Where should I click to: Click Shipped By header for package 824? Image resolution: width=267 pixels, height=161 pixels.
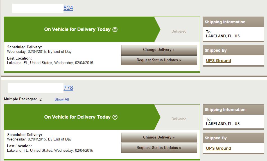click(x=234, y=50)
